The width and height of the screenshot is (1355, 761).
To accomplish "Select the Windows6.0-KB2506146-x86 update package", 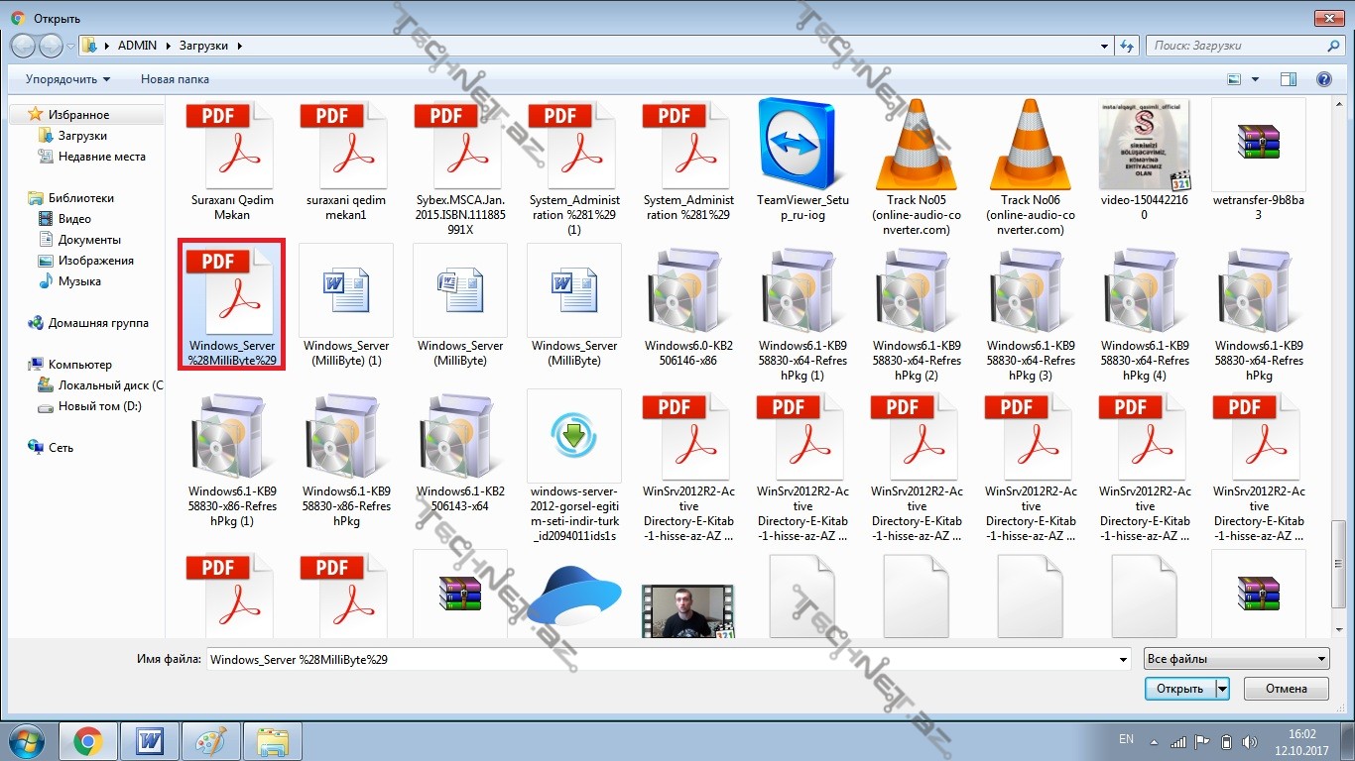I will coord(688,289).
